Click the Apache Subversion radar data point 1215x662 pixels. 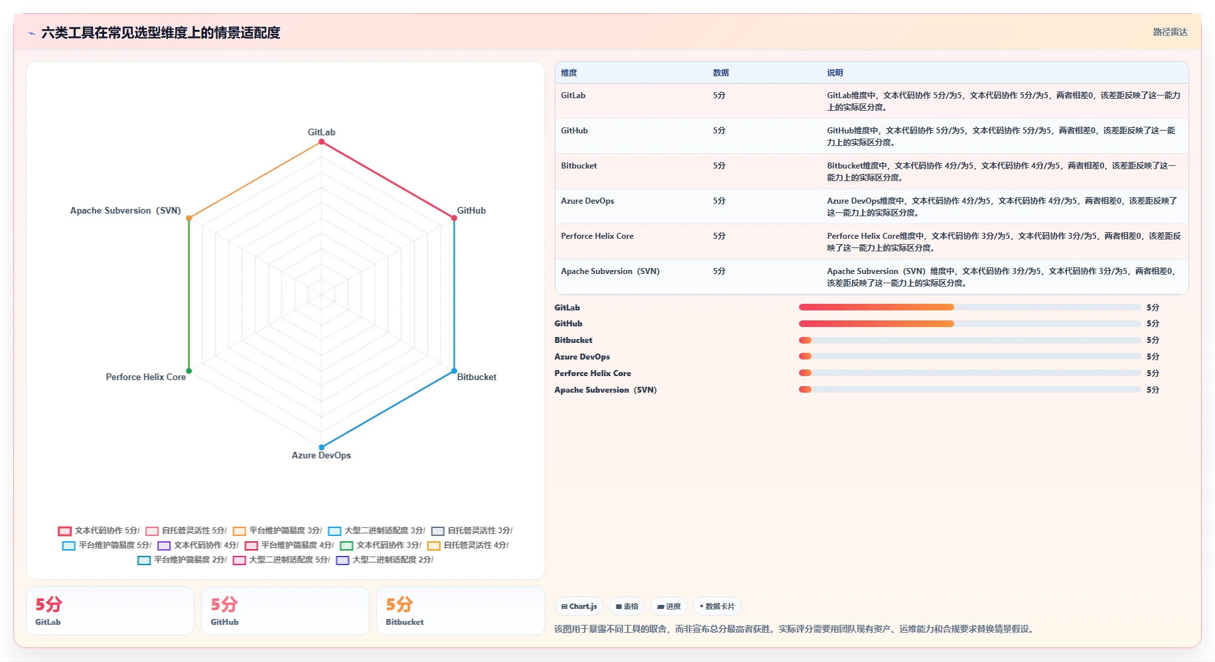189,218
